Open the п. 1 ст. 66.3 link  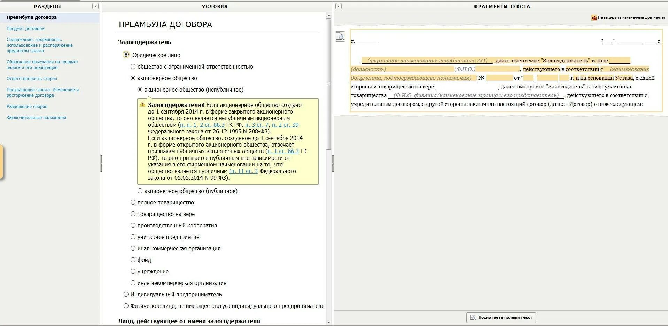click(x=283, y=151)
